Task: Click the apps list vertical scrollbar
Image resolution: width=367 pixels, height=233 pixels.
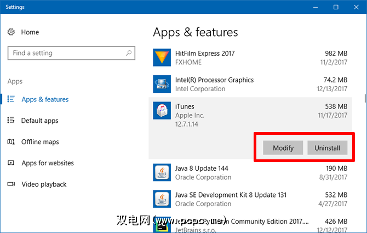Action: pyautogui.click(x=364, y=99)
